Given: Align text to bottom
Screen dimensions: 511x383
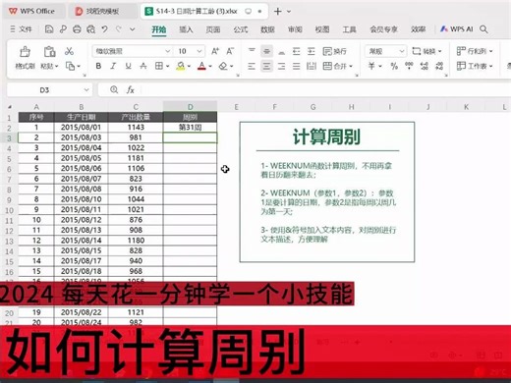Looking at the screenshot, I should point(281,51).
